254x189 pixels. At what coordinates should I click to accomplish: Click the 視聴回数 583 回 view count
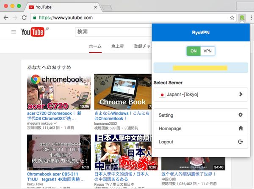[107, 128]
